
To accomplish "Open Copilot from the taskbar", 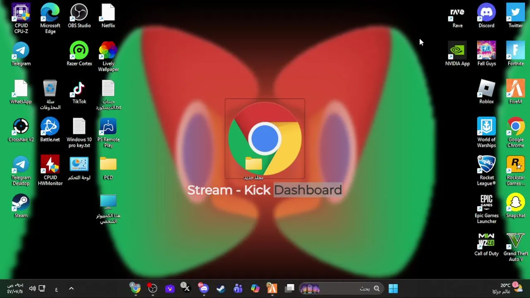I will (x=255, y=288).
